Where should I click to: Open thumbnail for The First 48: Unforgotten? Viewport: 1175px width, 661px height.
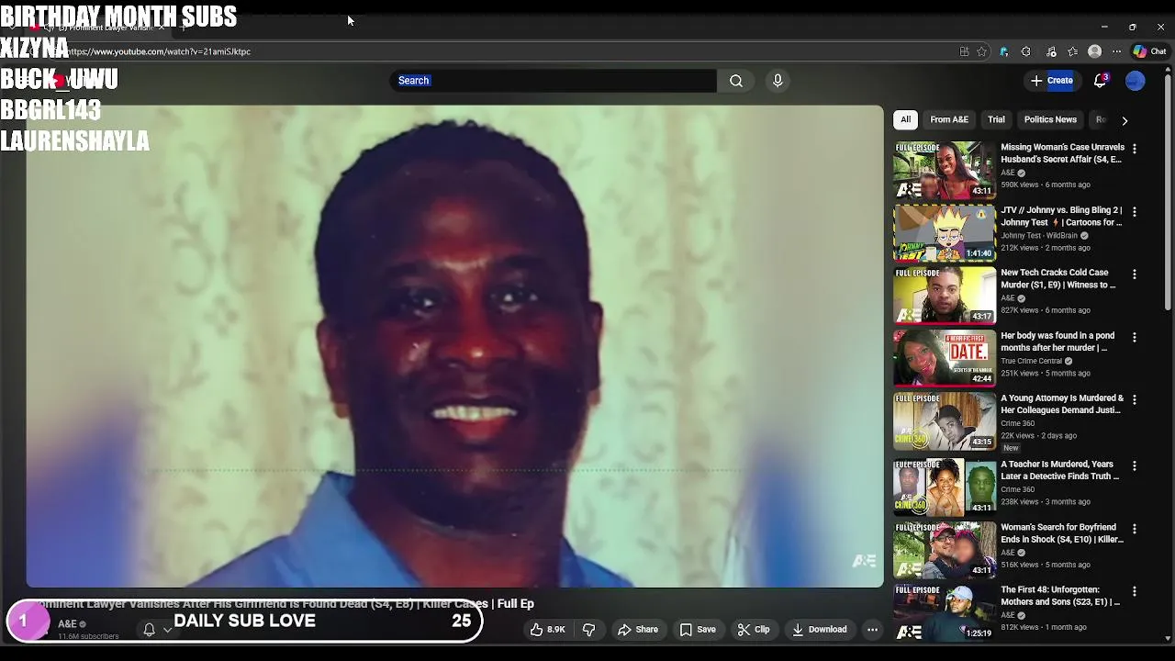[945, 612]
